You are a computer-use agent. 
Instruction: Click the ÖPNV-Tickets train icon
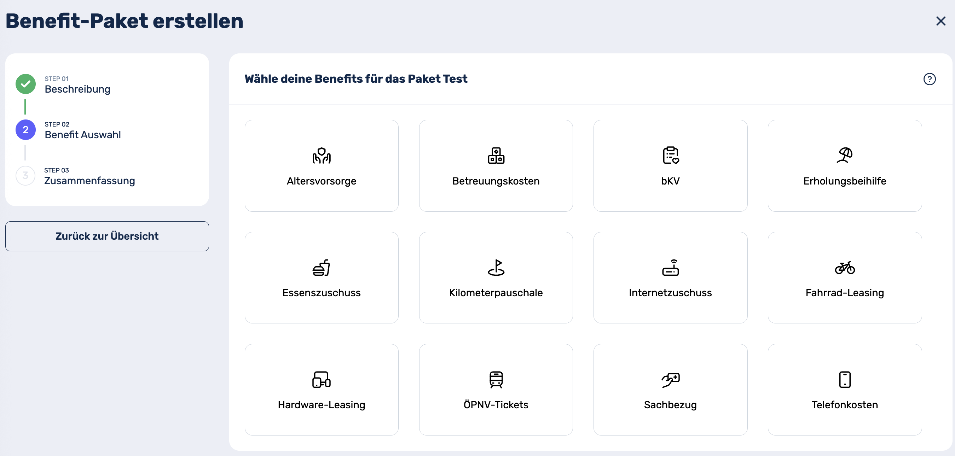pyautogui.click(x=496, y=379)
